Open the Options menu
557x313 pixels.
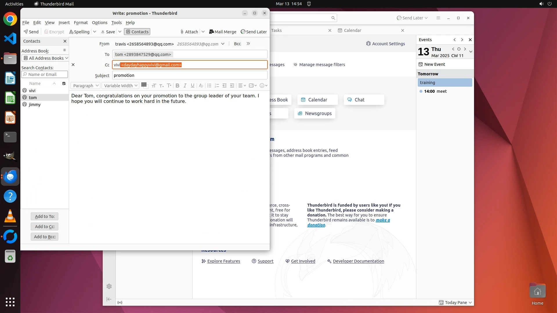tap(100, 23)
